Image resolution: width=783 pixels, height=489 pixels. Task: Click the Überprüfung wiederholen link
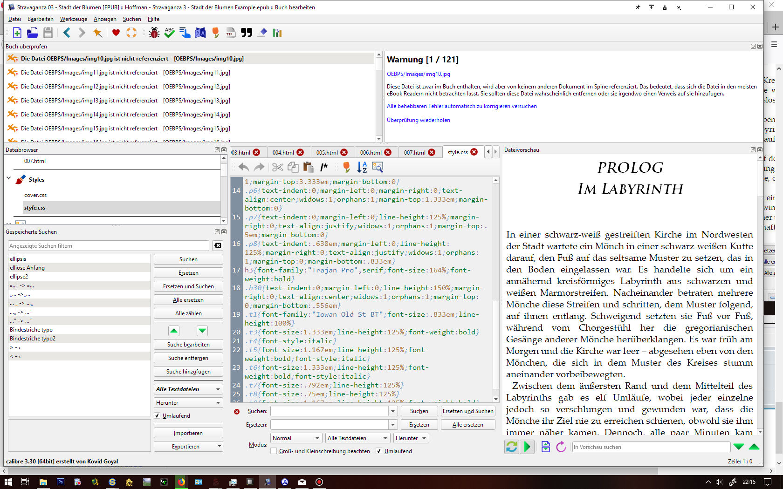(x=419, y=120)
